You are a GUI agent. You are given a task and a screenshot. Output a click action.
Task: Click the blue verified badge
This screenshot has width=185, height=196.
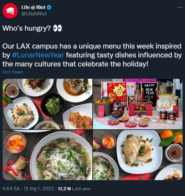pyautogui.click(x=49, y=7)
